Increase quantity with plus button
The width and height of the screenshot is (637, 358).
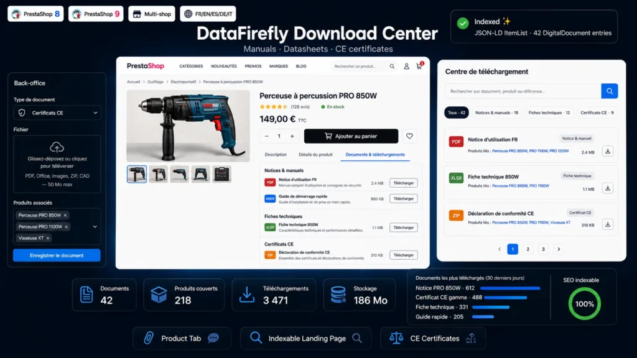292,136
